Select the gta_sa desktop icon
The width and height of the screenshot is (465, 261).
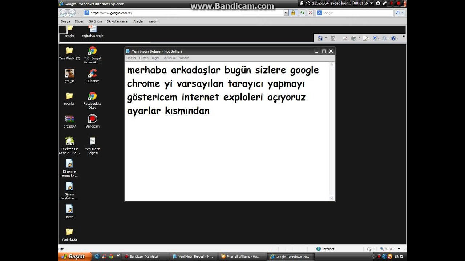(69, 76)
